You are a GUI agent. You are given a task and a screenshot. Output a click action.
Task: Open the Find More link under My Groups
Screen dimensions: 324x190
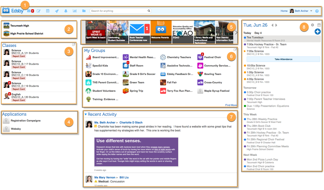click(231, 105)
